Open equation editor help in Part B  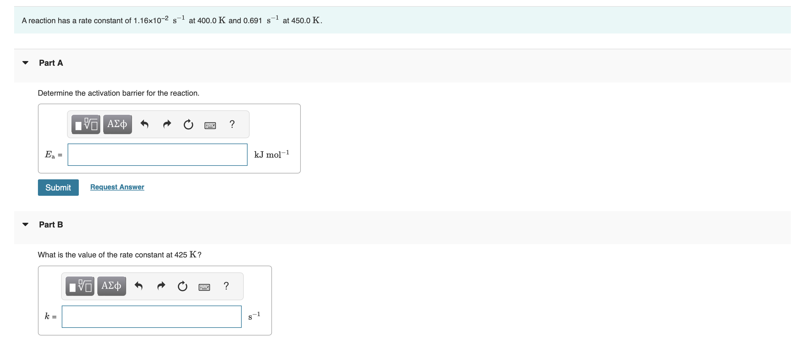(226, 286)
